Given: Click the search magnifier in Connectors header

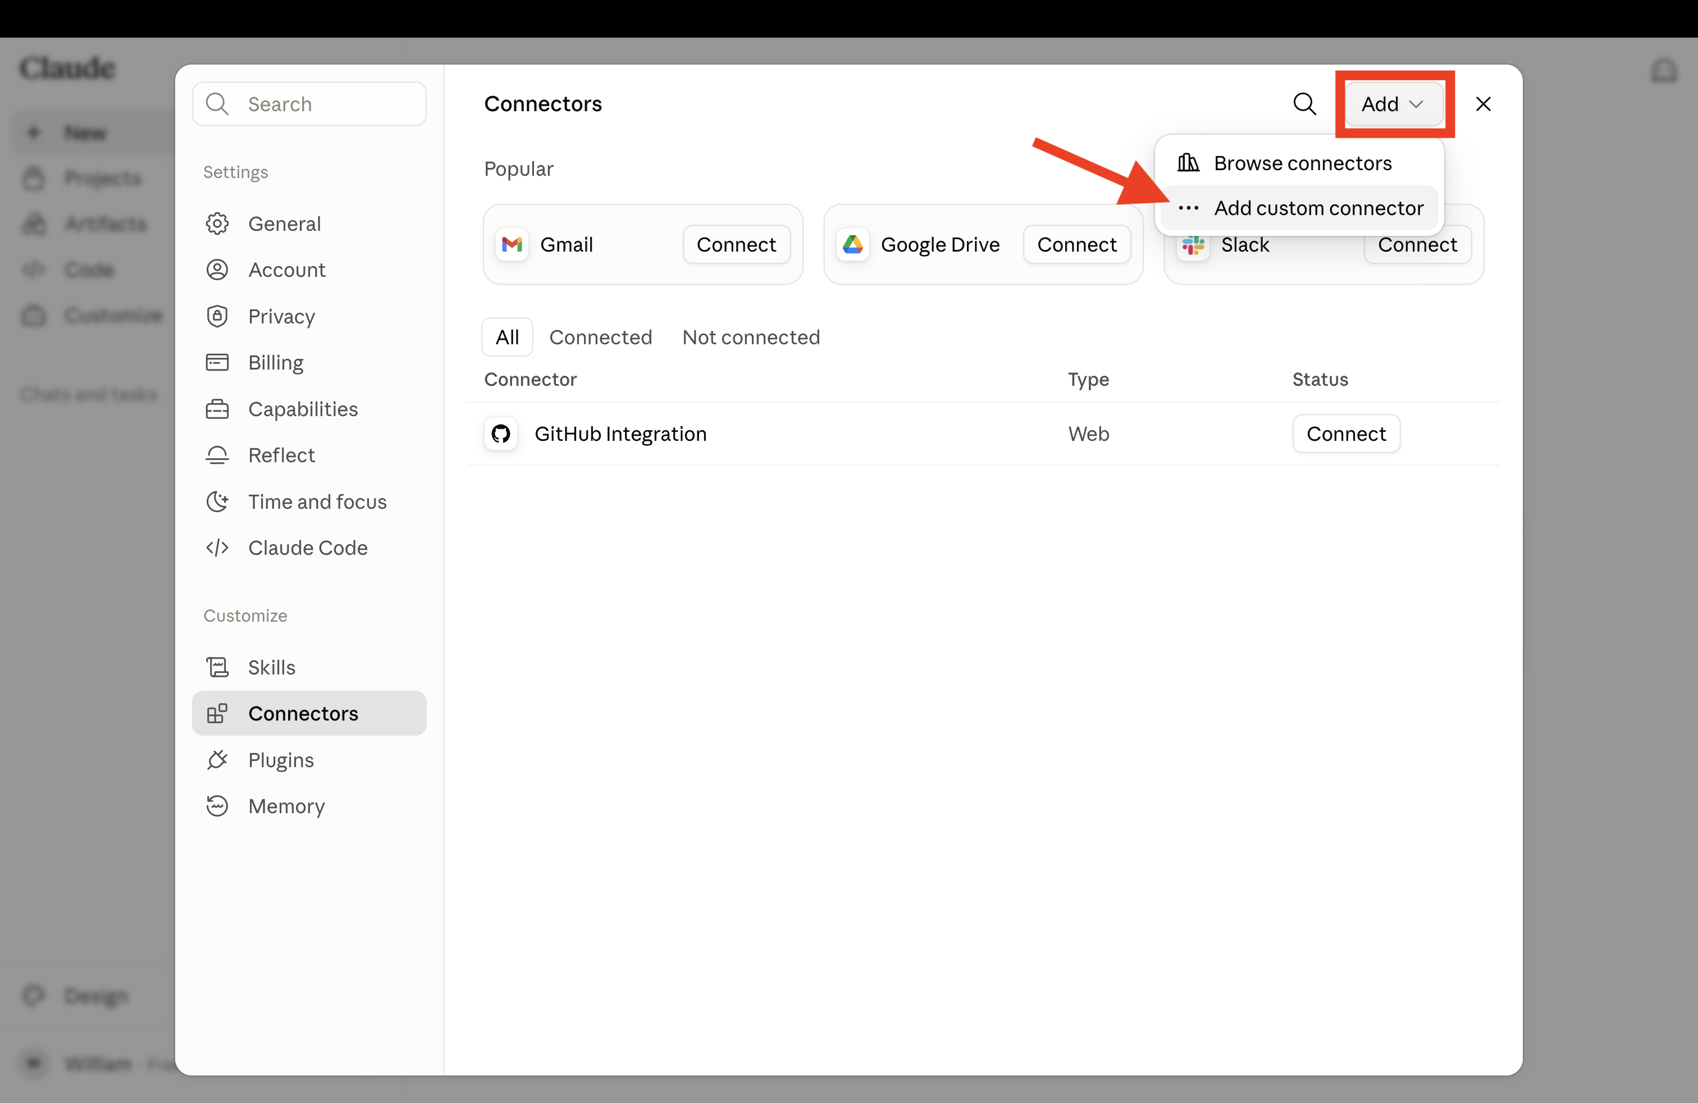Looking at the screenshot, I should pos(1304,104).
